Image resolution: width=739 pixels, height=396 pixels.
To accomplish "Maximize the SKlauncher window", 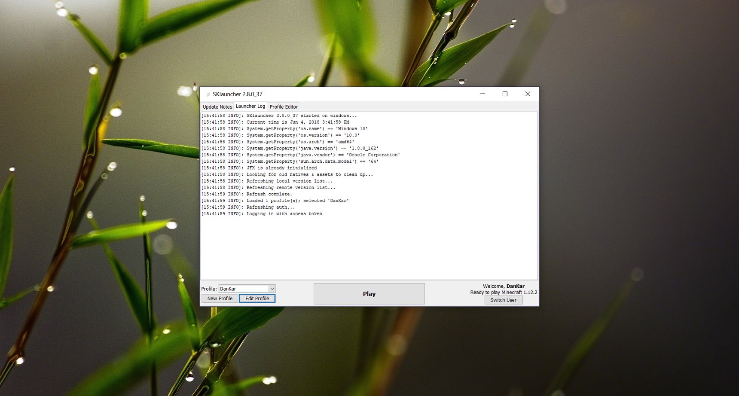I will 505,94.
